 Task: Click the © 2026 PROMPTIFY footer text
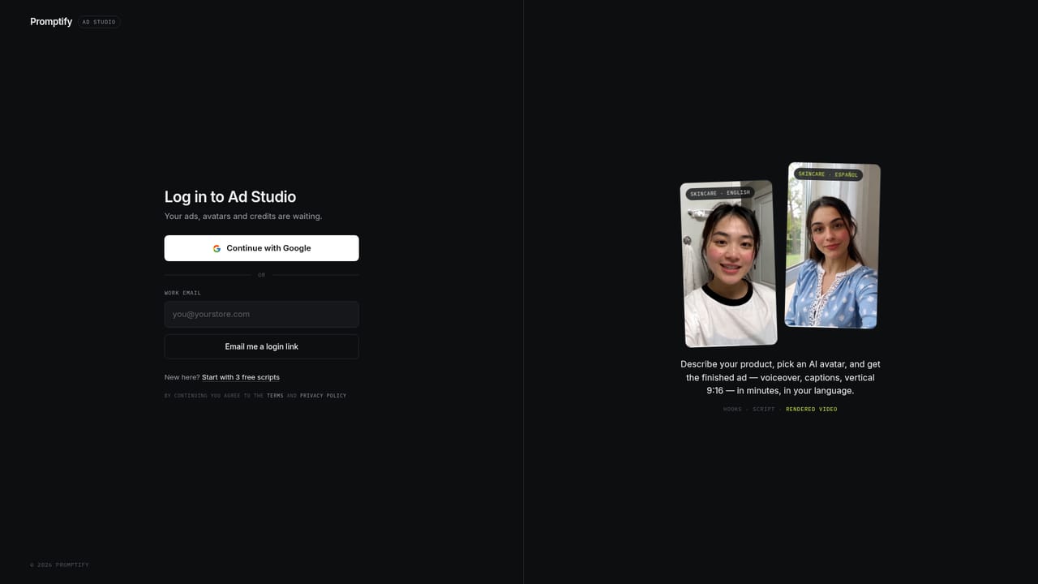click(59, 565)
